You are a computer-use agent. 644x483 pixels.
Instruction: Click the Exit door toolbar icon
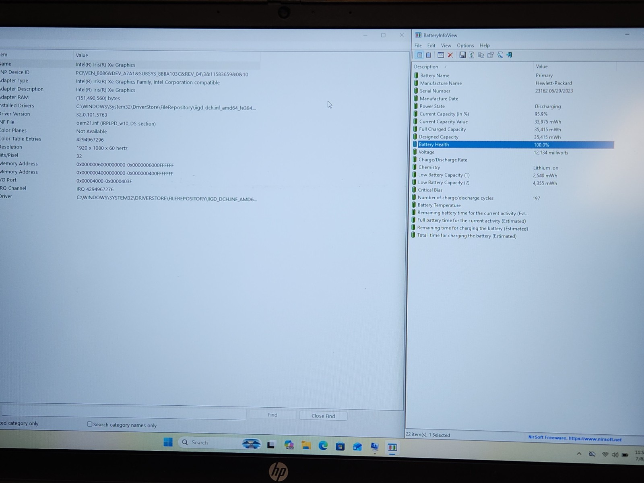pyautogui.click(x=510, y=55)
